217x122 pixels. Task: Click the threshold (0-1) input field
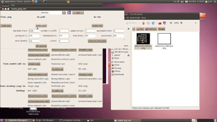click(64, 36)
